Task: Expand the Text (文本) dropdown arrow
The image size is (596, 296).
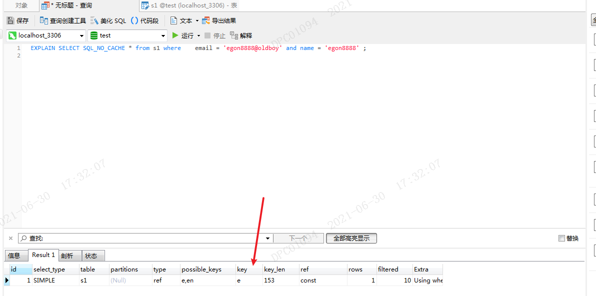Action: coord(197,21)
